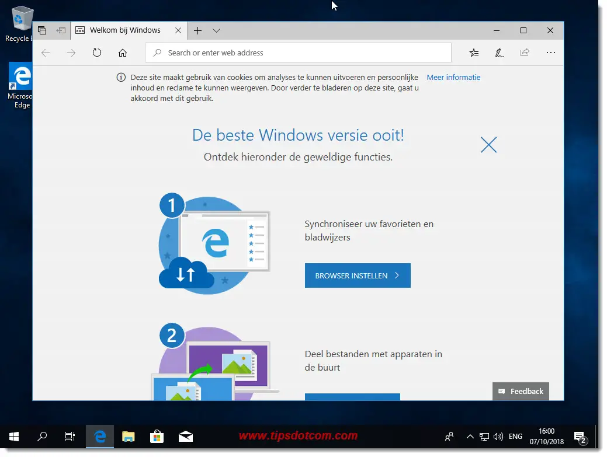Viewport: 607px width, 457px height.
Task: Click the partially visible second blue button
Action: pos(352,397)
